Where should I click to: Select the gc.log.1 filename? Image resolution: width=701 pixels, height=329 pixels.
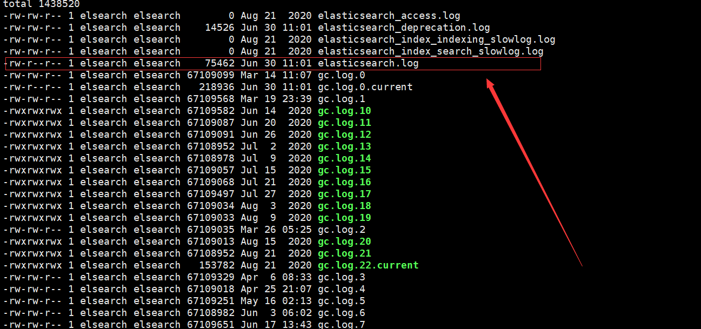[x=342, y=99]
